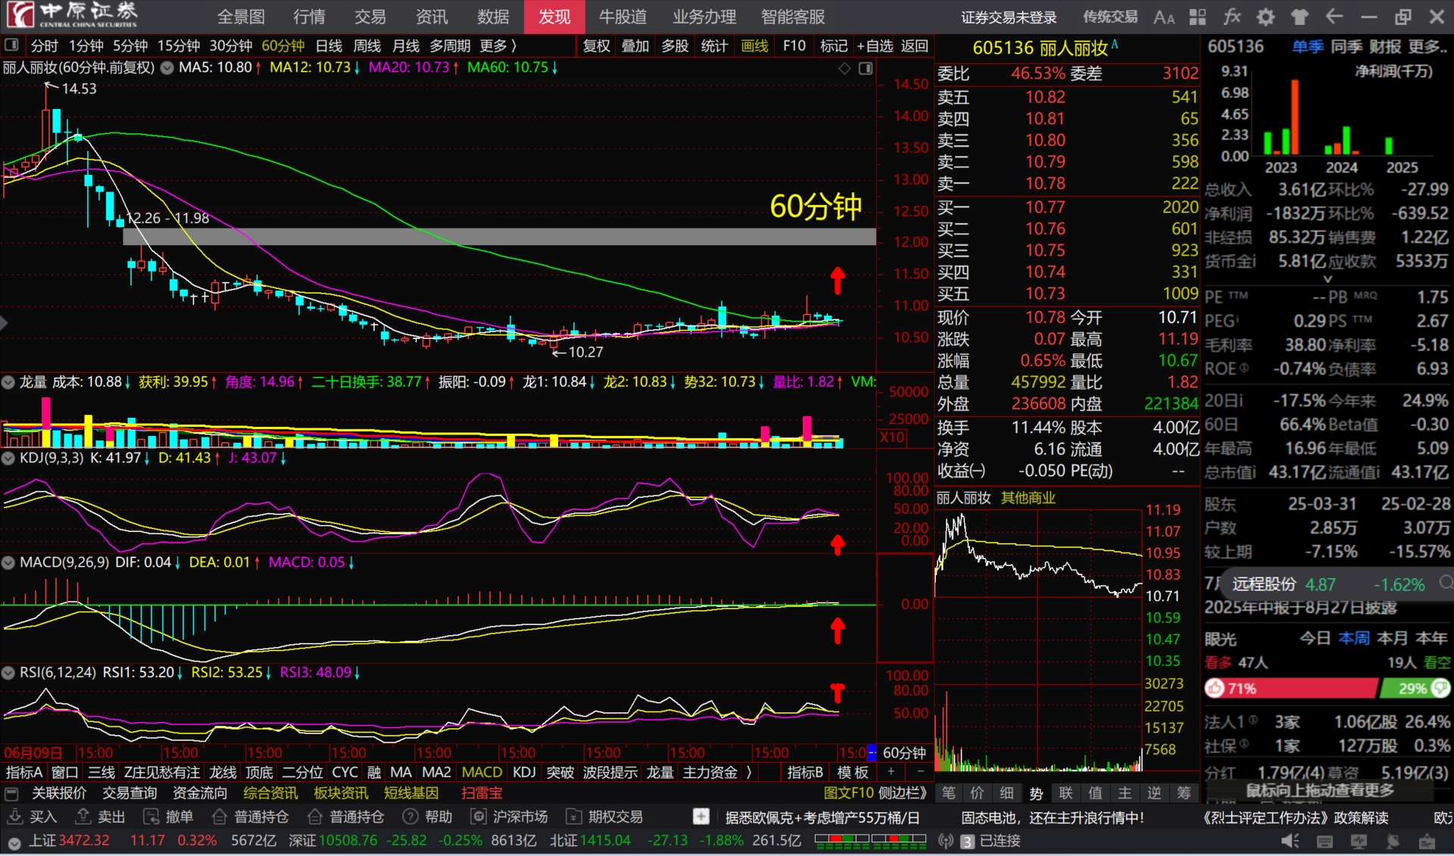Click the market heat color blocks
This screenshot has width=1454, height=856.
click(x=870, y=839)
